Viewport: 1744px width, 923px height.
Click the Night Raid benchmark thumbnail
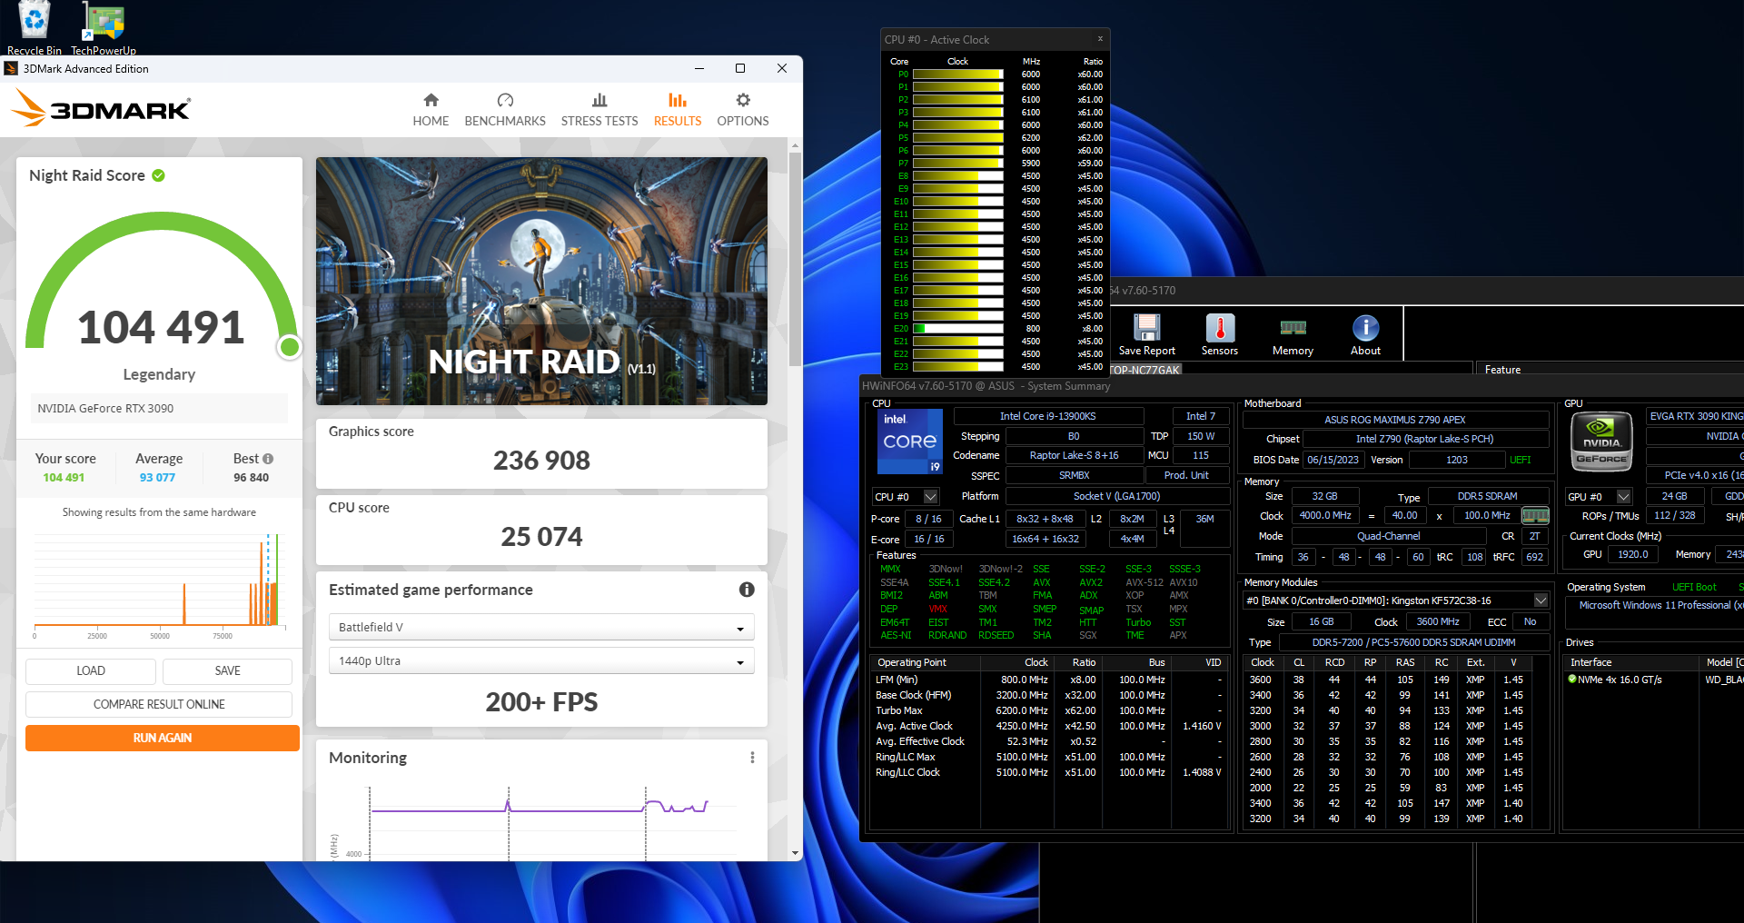pos(541,281)
